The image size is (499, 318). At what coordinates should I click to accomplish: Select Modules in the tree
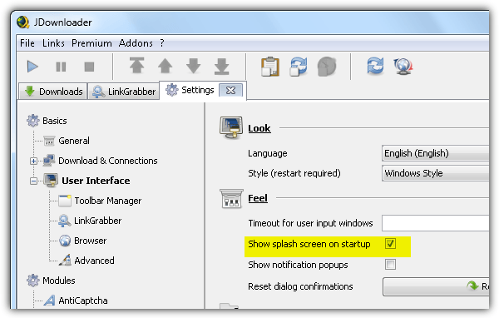(58, 281)
